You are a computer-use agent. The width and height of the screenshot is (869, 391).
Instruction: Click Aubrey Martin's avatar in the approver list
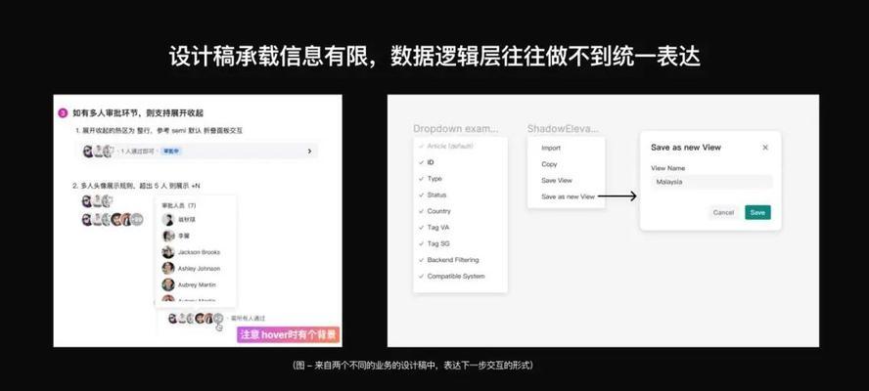(x=168, y=284)
